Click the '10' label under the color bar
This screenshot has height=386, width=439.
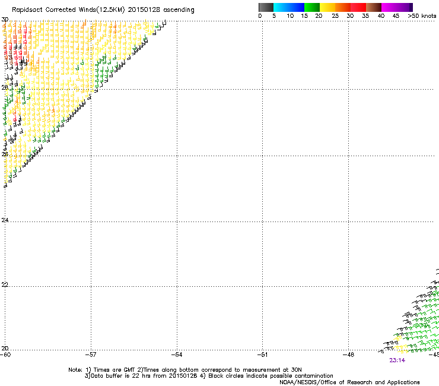[290, 16]
